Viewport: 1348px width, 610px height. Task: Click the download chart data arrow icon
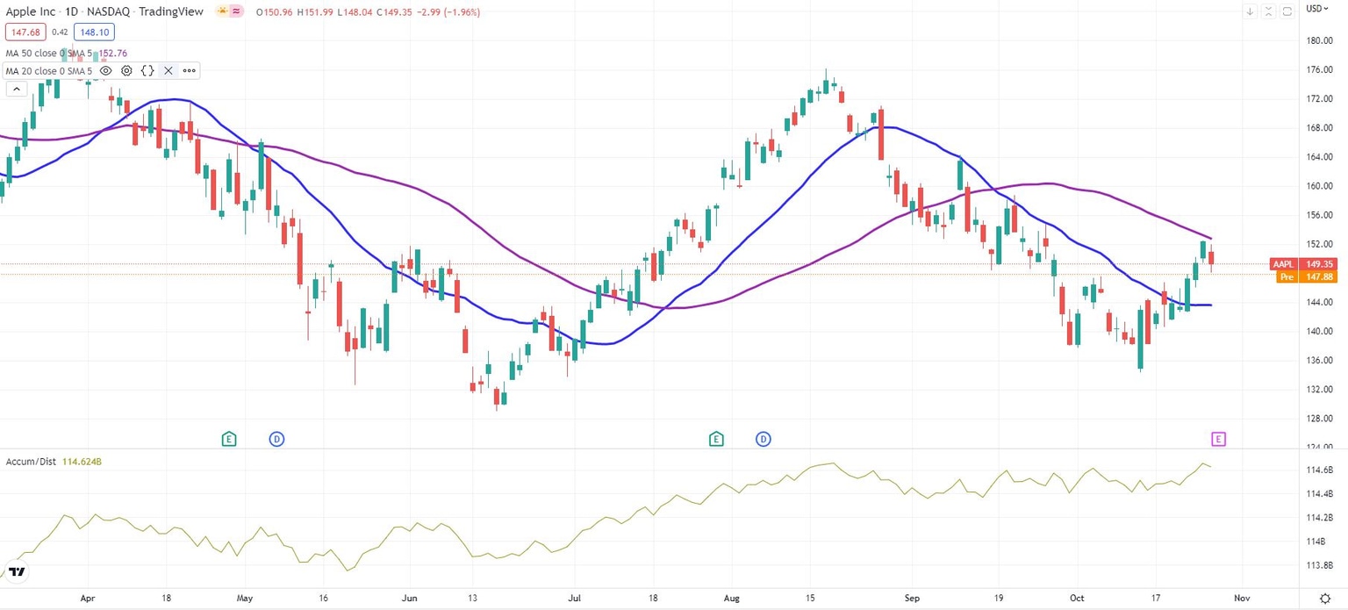pos(1250,11)
